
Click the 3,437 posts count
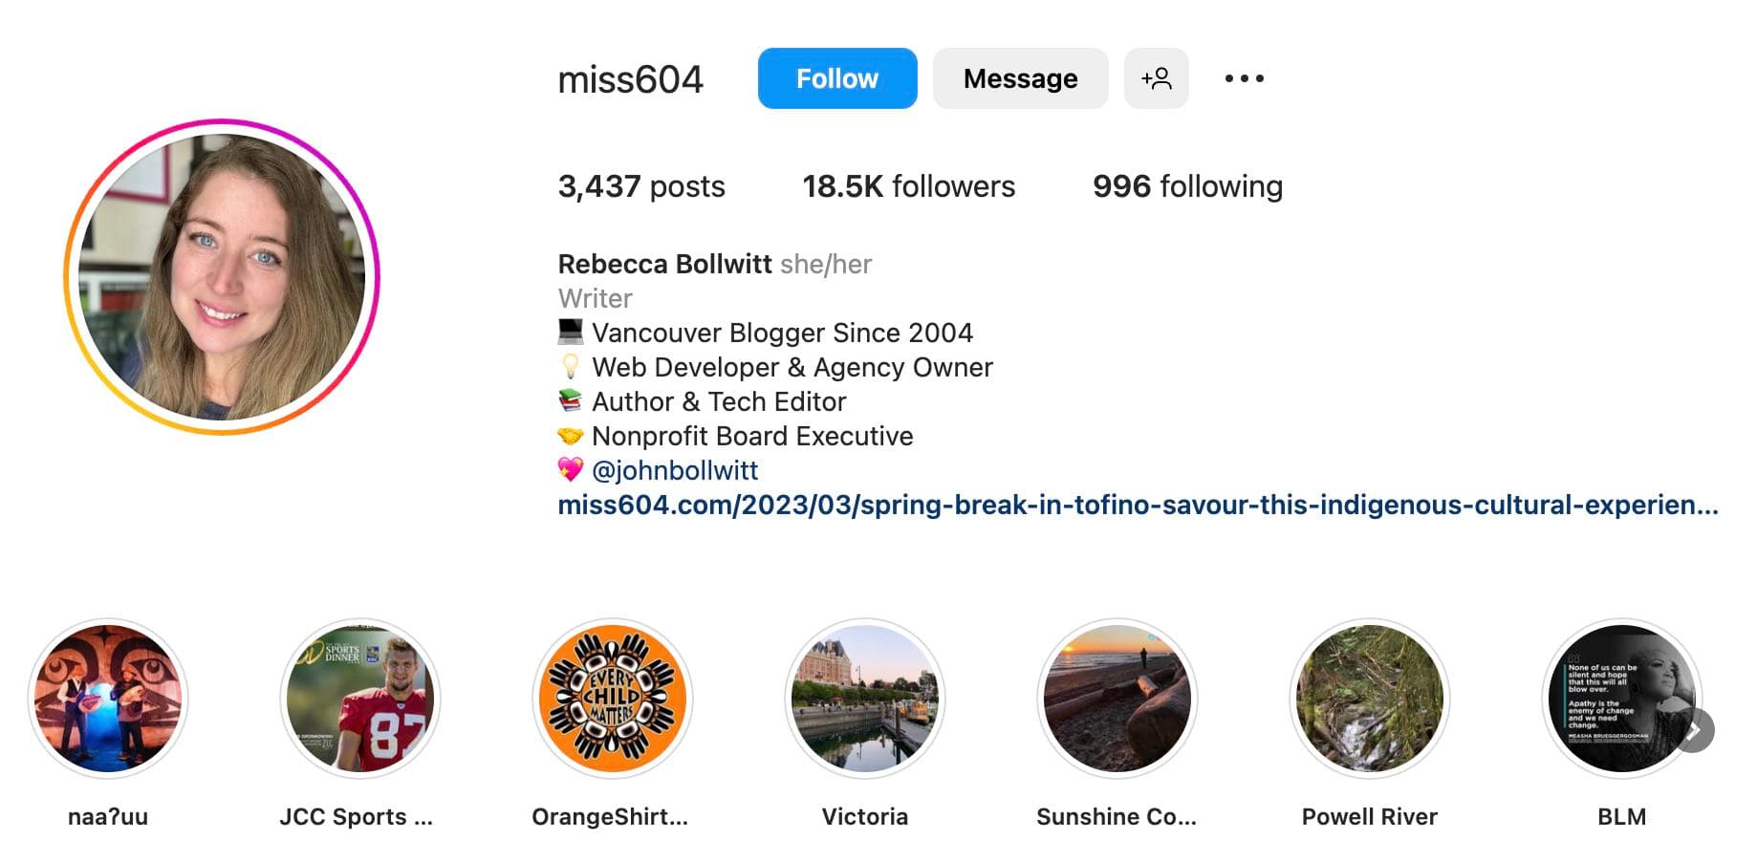tap(641, 186)
